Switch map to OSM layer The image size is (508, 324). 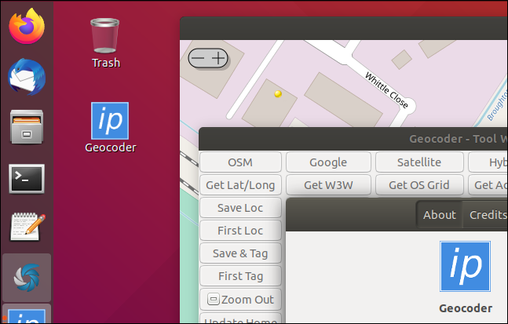click(240, 162)
